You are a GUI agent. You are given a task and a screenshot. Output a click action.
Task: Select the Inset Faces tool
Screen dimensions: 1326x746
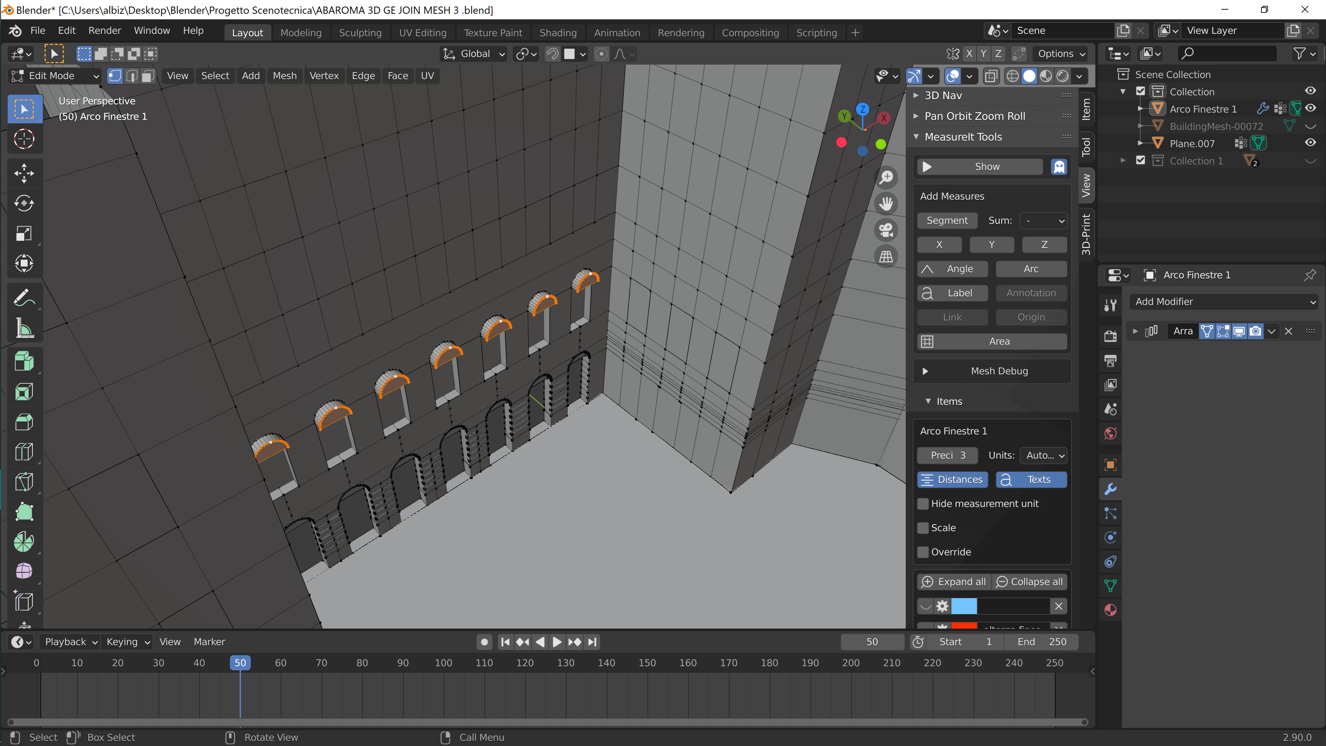point(24,391)
